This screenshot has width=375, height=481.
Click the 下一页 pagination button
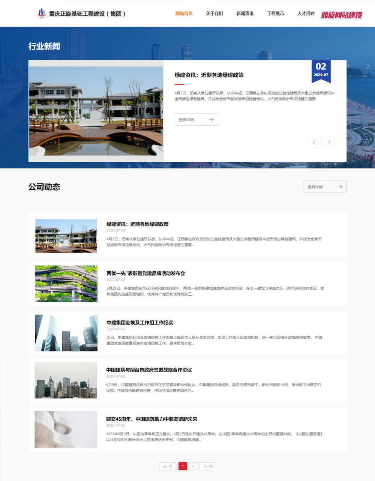(x=208, y=466)
